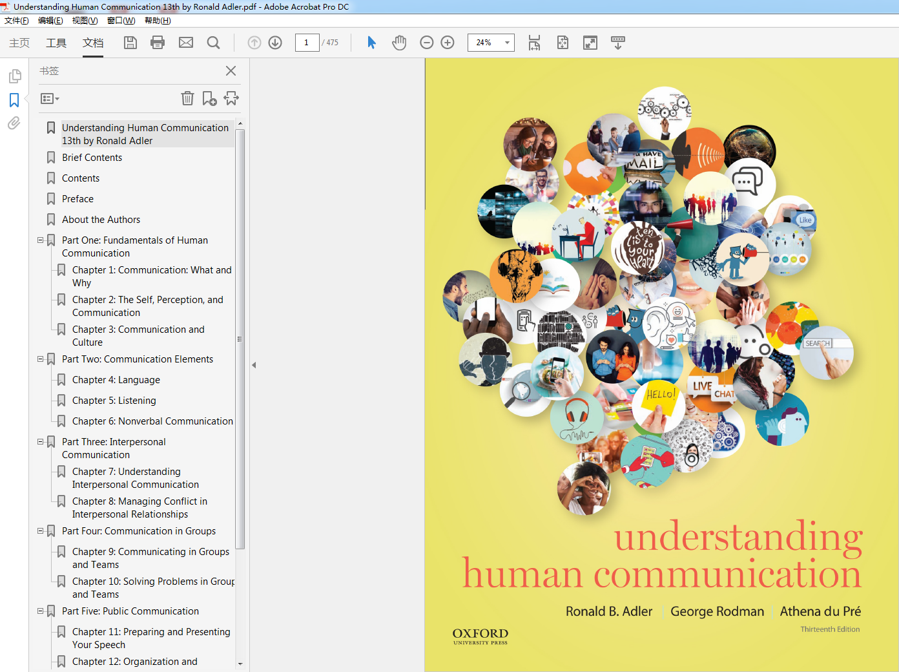Zoom out with the minus icon

point(426,43)
